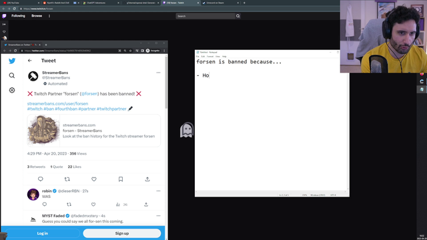This screenshot has height=240, width=427.
Task: Open Notepad Format menu
Action: tap(210, 56)
